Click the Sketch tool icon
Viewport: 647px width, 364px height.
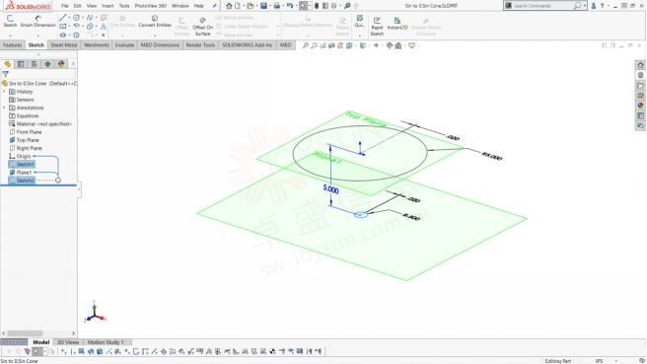10,22
